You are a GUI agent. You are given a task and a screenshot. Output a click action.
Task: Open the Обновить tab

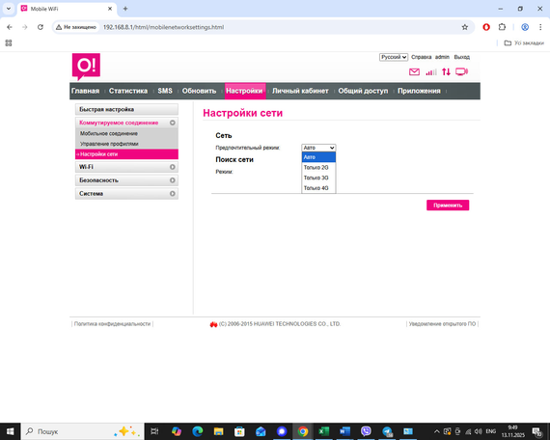coord(199,91)
